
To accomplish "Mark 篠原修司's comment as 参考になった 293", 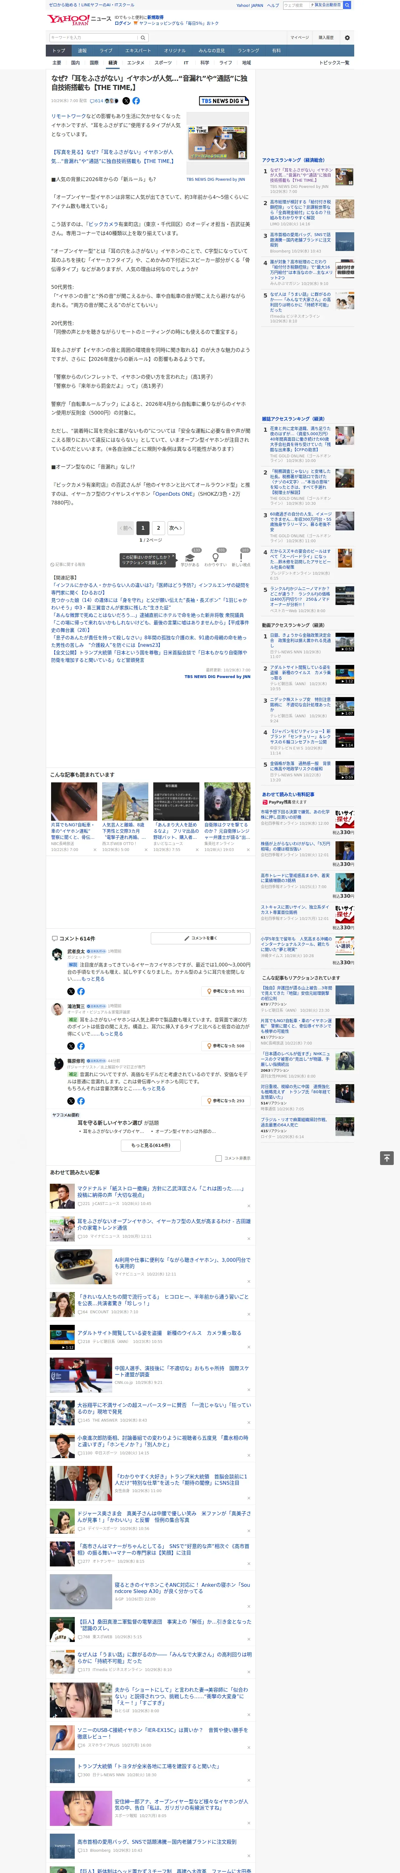I will click(226, 1101).
